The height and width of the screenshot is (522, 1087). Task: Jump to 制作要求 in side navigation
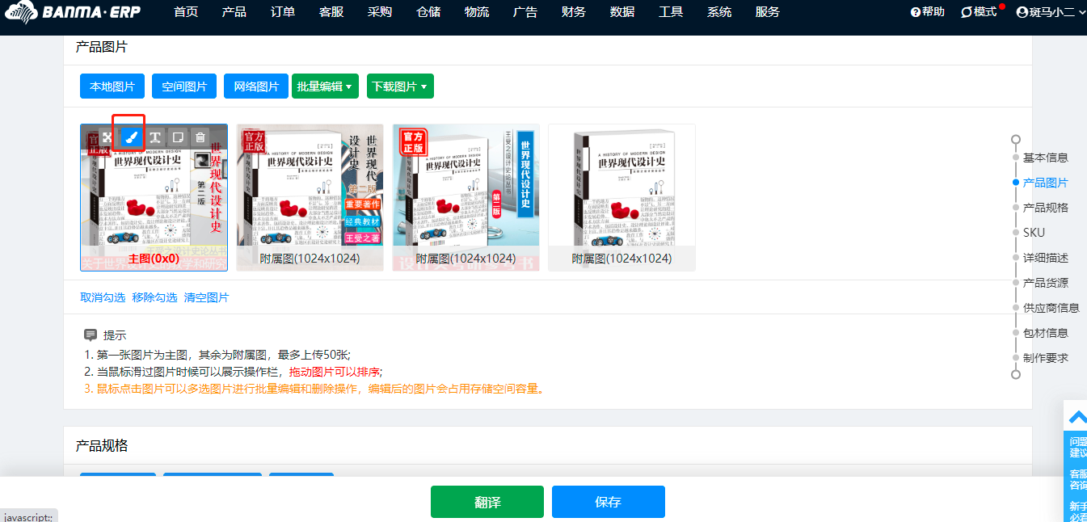pos(1046,358)
